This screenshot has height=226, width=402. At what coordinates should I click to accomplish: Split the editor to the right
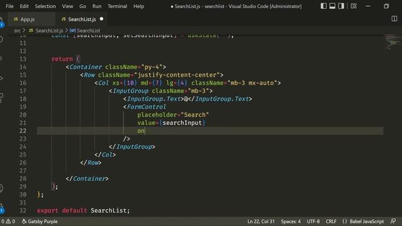tap(394, 19)
